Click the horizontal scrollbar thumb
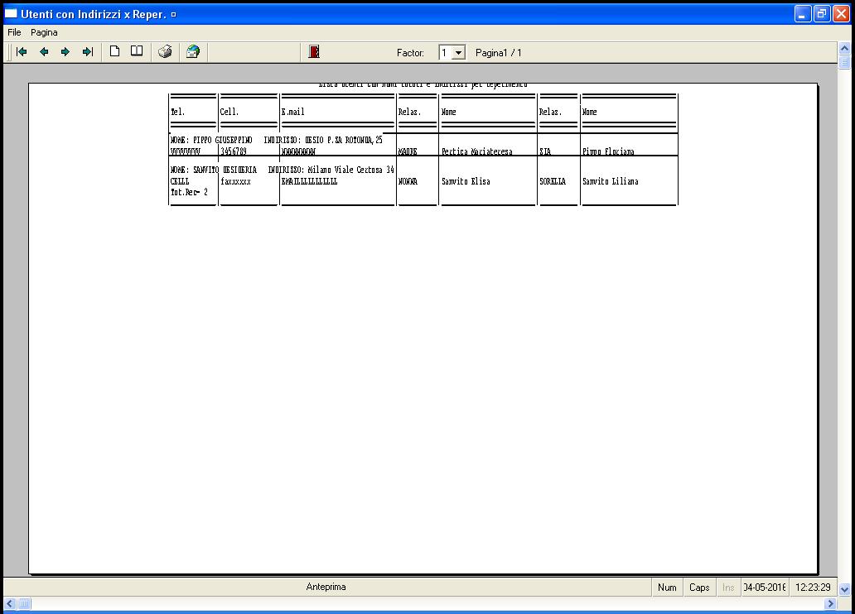 point(25,603)
